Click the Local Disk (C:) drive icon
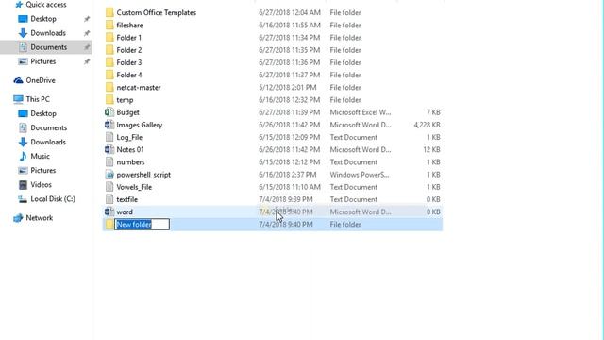The width and height of the screenshot is (604, 340). point(23,199)
